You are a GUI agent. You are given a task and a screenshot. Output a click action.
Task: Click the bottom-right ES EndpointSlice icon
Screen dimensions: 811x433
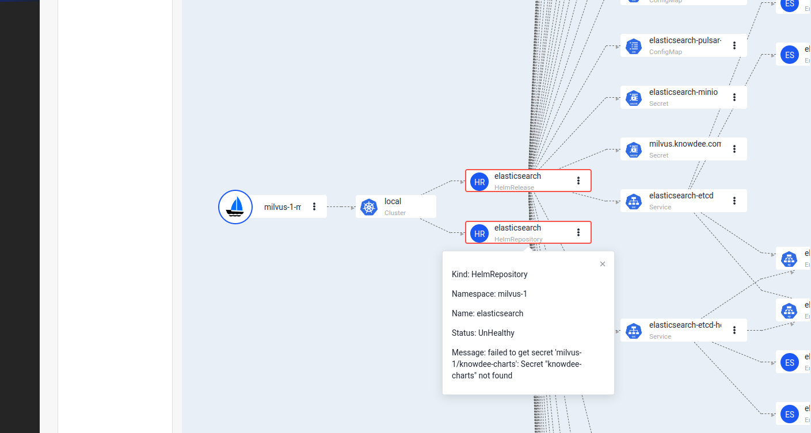[790, 413]
